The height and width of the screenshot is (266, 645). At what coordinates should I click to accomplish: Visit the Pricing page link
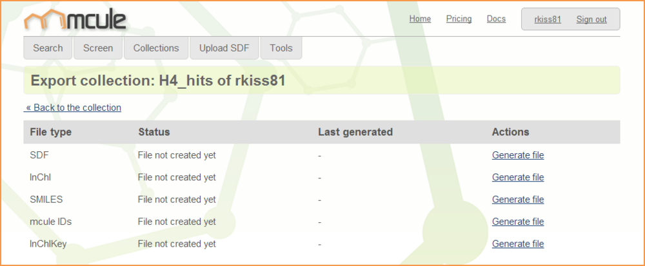click(459, 19)
